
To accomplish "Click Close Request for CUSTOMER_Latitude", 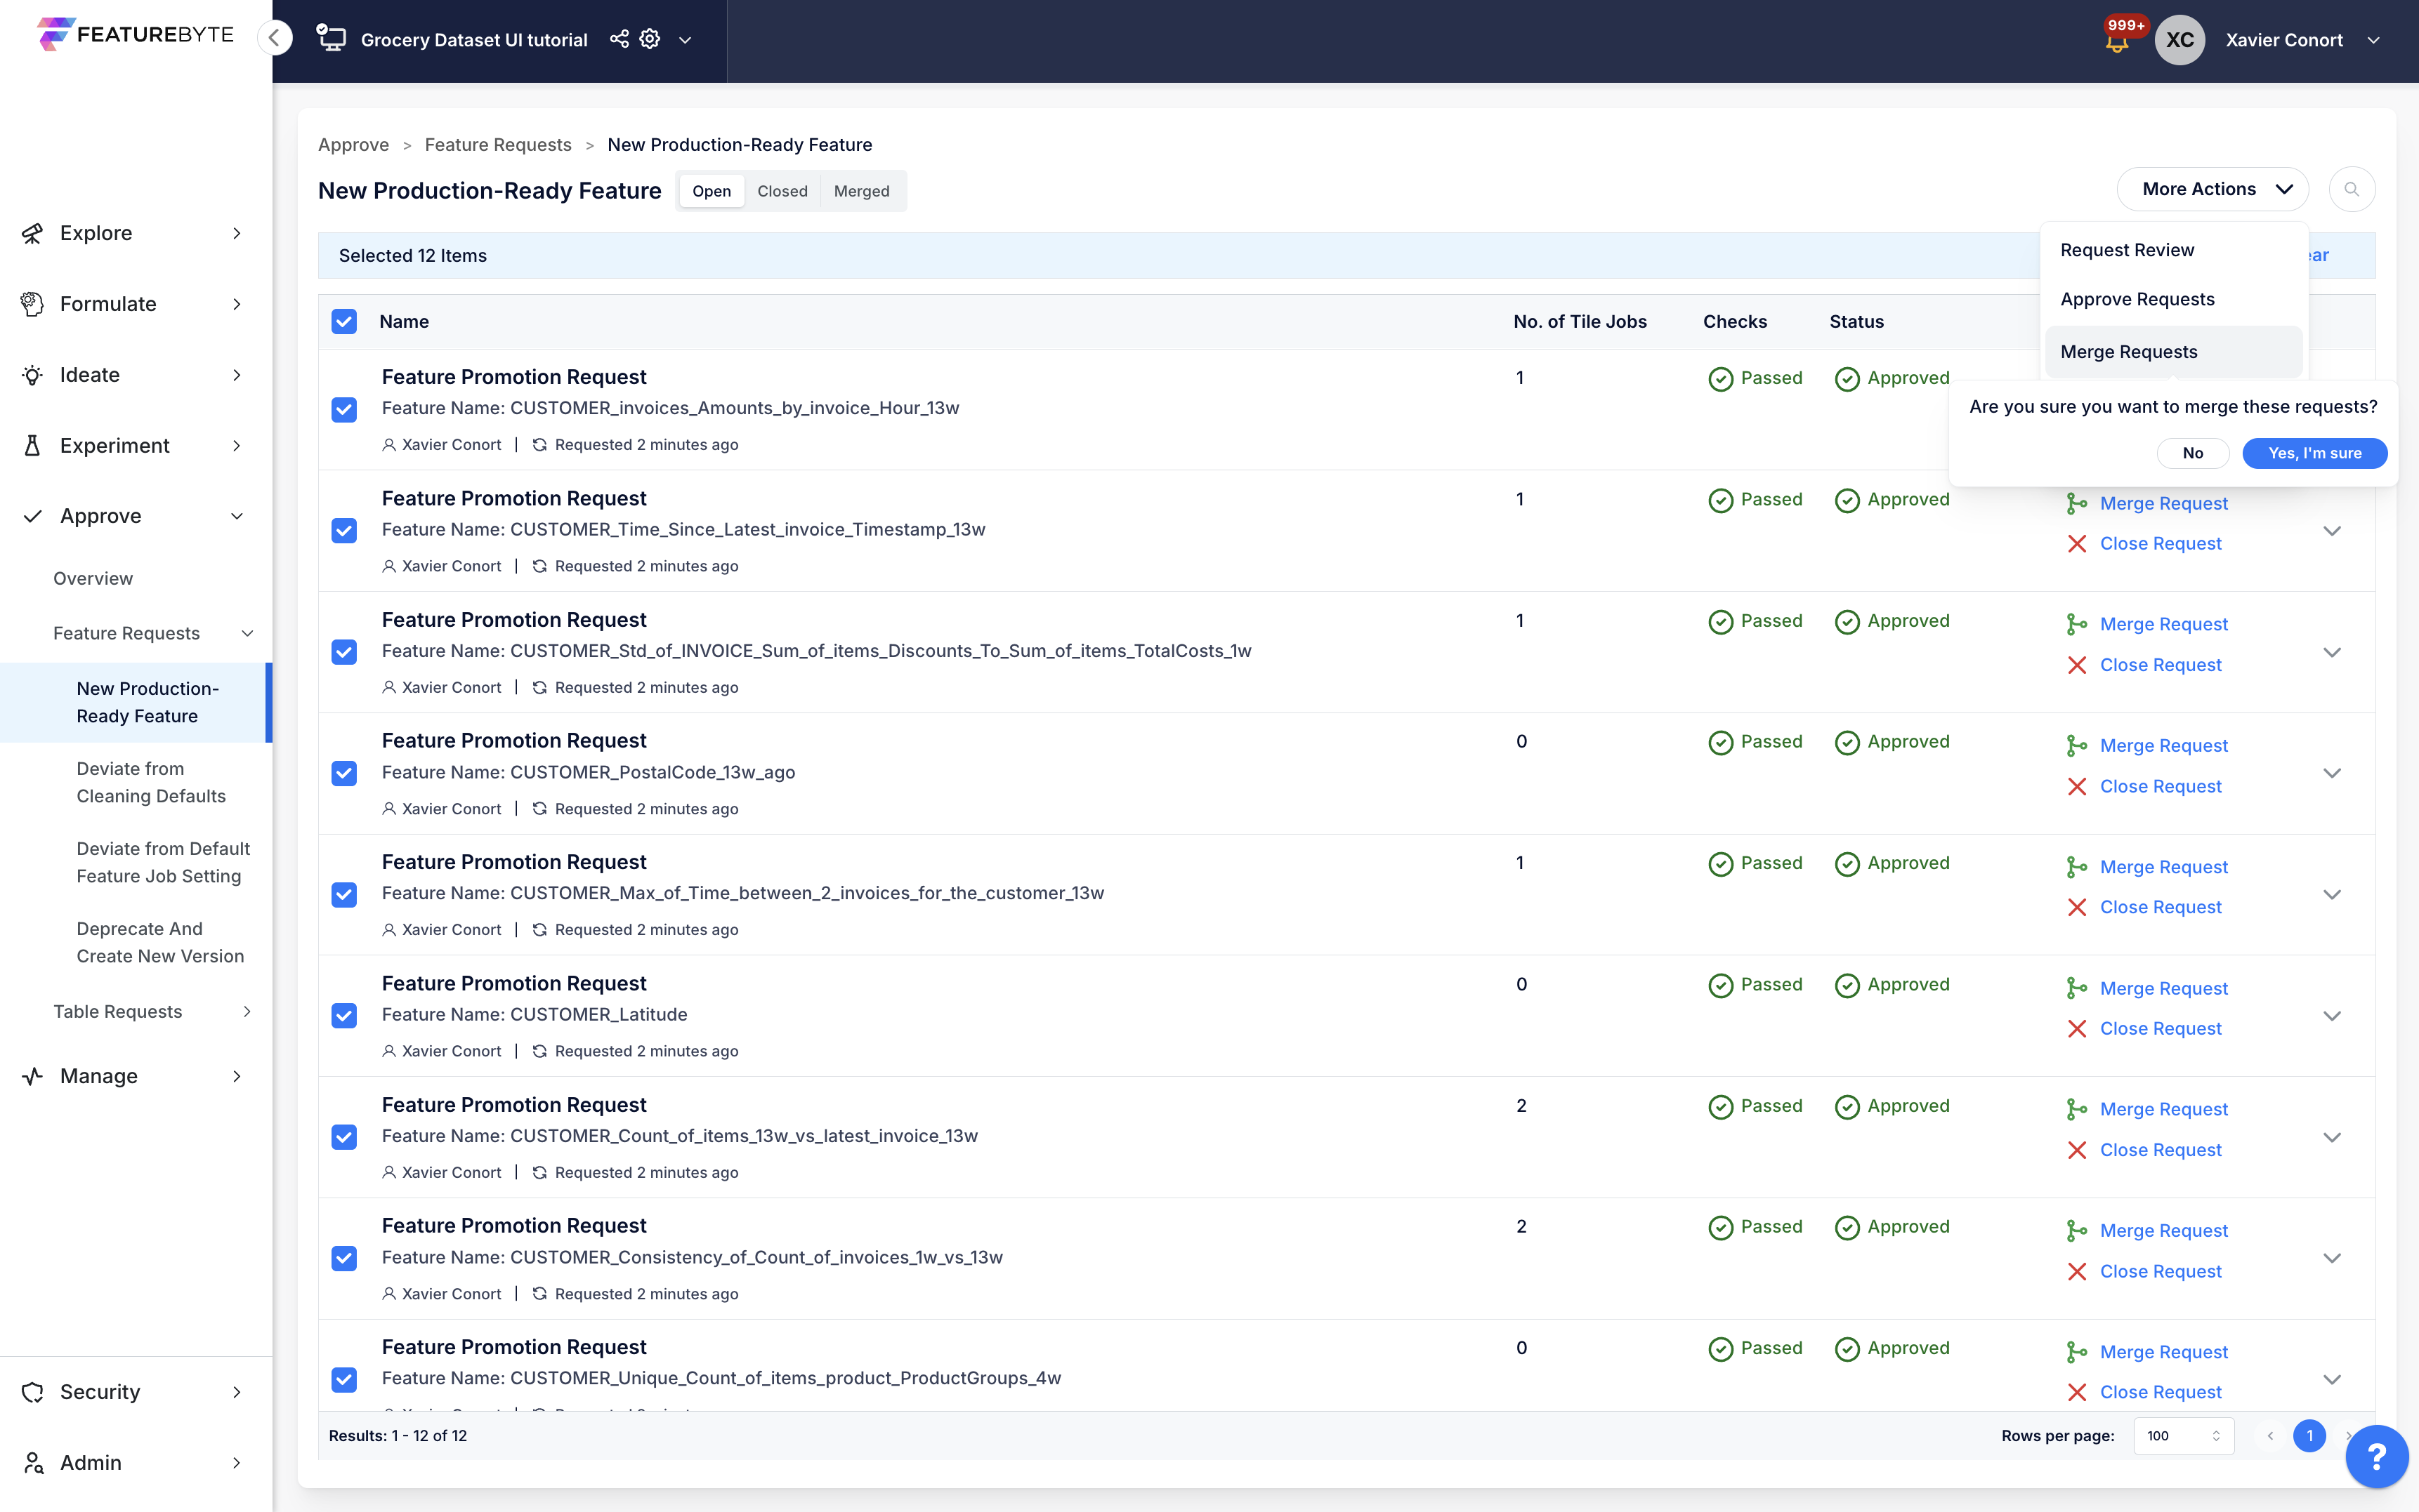I will 2160,1028.
